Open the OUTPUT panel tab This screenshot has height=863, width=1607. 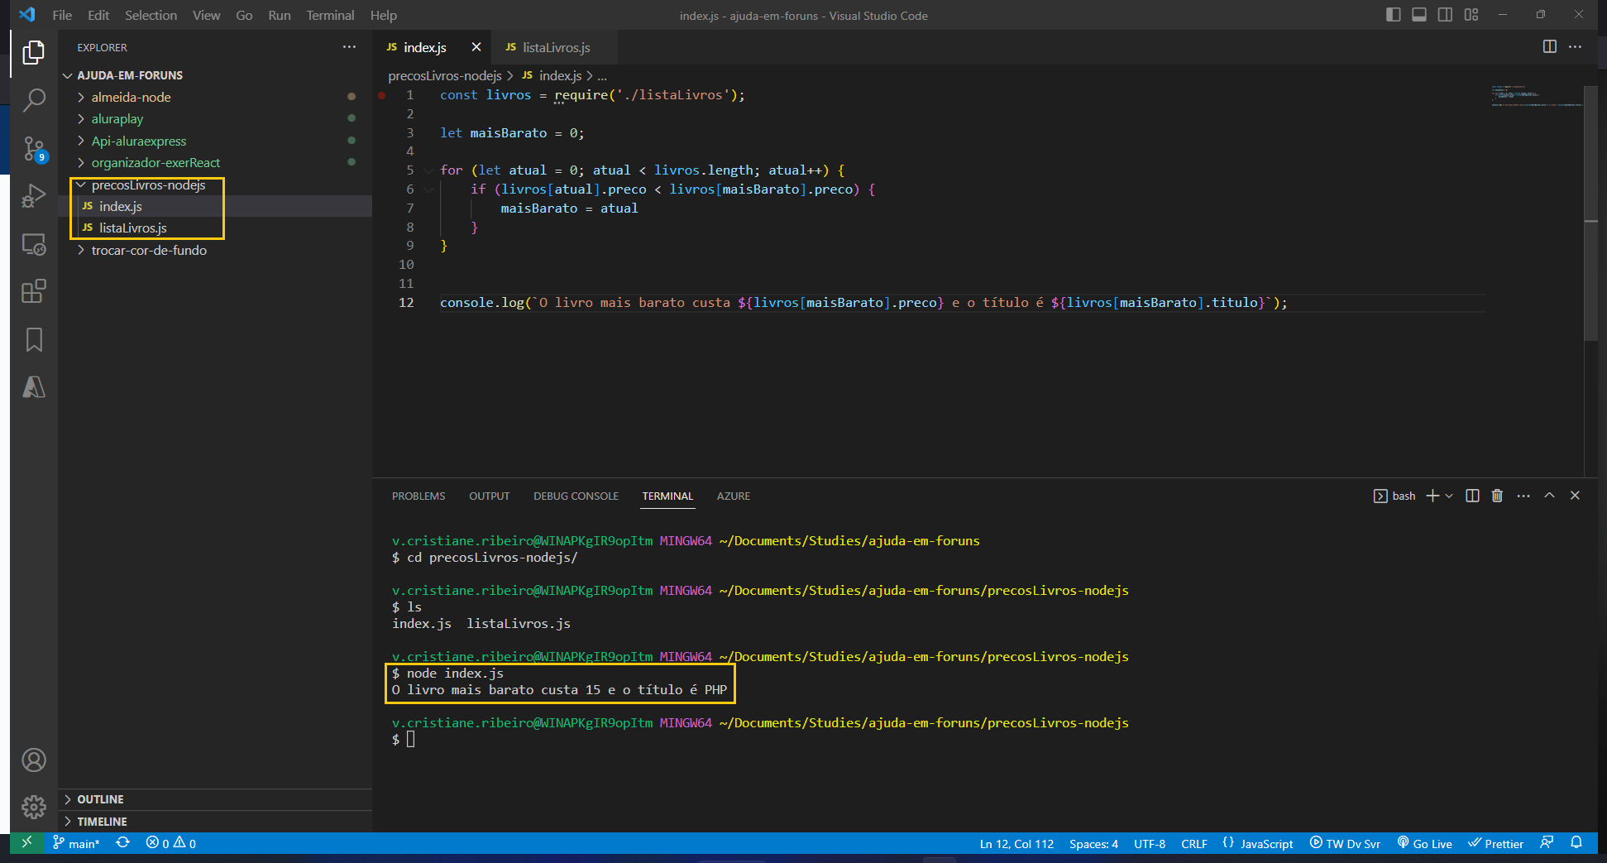click(x=490, y=496)
